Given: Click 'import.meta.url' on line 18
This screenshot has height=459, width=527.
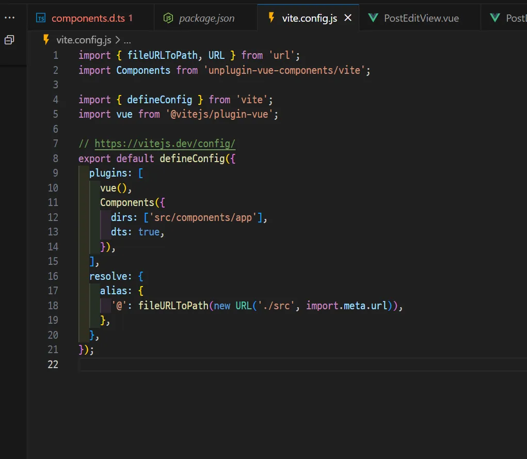Looking at the screenshot, I should [x=346, y=306].
